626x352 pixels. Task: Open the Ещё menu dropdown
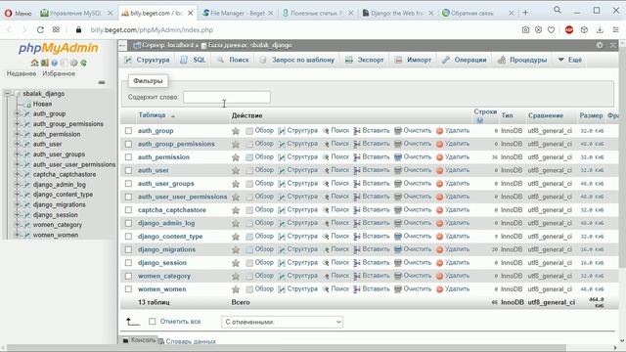click(x=569, y=60)
